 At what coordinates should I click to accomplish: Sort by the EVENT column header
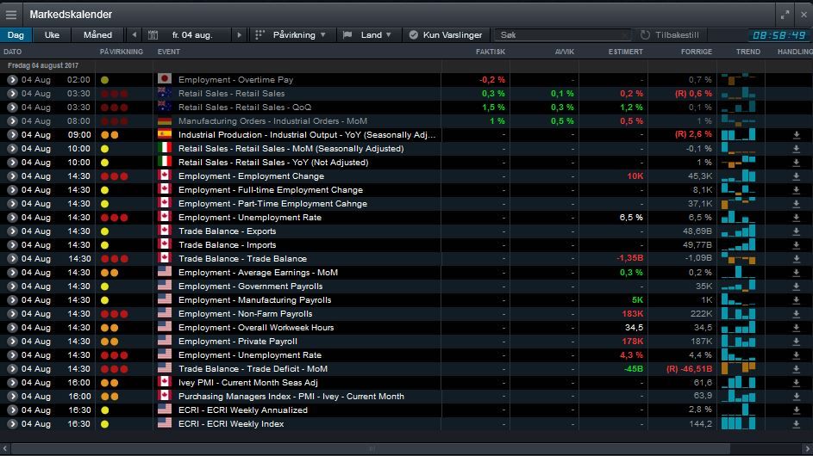[168, 52]
